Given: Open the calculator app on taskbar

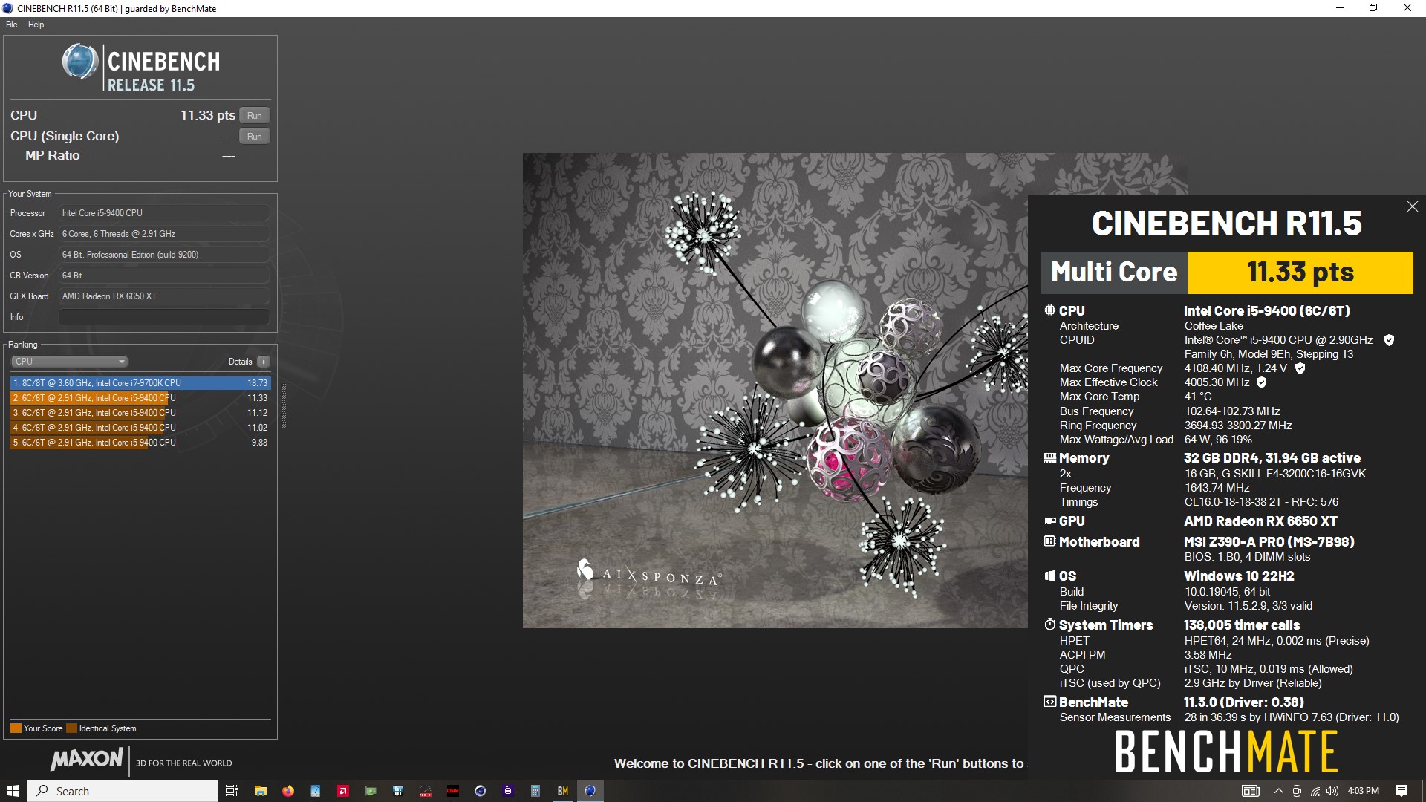Looking at the screenshot, I should pos(535,791).
